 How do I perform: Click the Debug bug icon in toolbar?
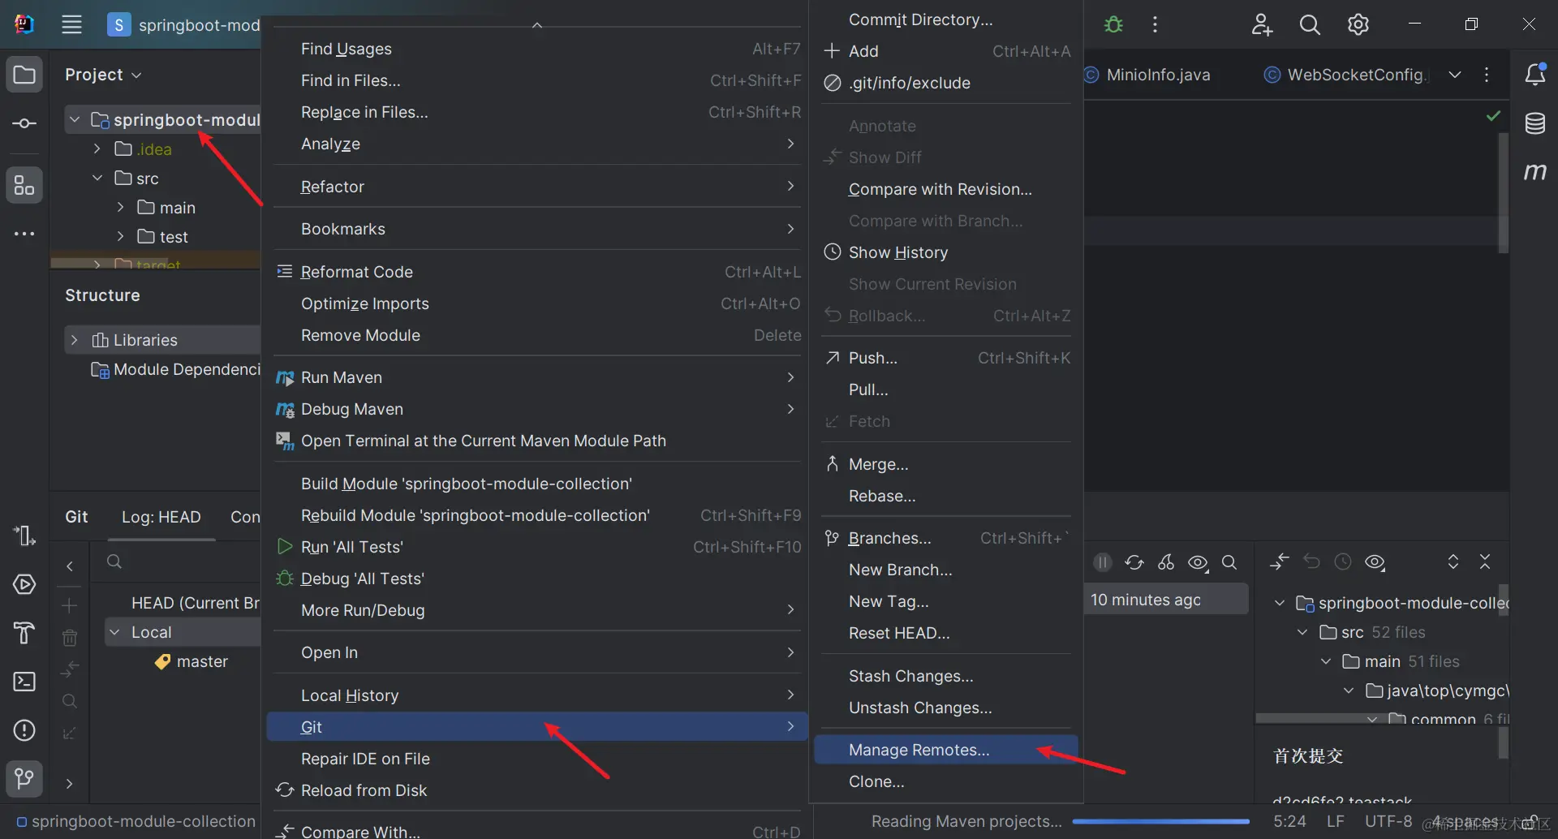1114,24
